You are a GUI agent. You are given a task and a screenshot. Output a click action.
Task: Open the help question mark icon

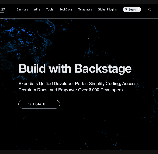[x=150, y=9]
